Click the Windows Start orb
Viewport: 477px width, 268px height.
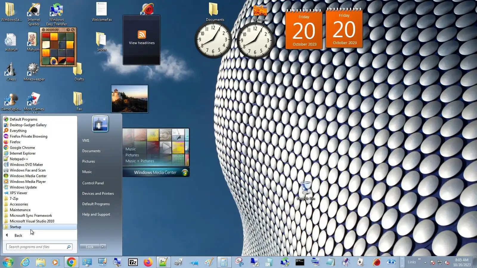pos(8,262)
